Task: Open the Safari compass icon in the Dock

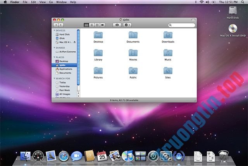Action: pyautogui.click(x=64, y=156)
